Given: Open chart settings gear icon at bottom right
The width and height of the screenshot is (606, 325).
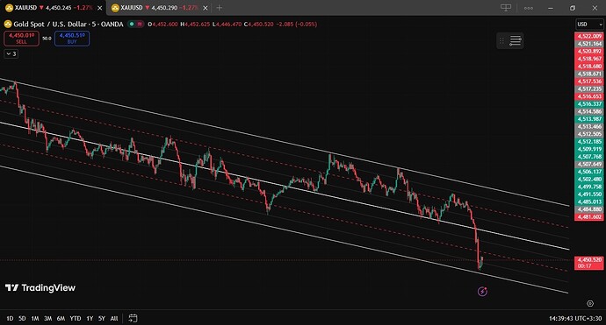Looking at the screenshot, I should coord(590,303).
